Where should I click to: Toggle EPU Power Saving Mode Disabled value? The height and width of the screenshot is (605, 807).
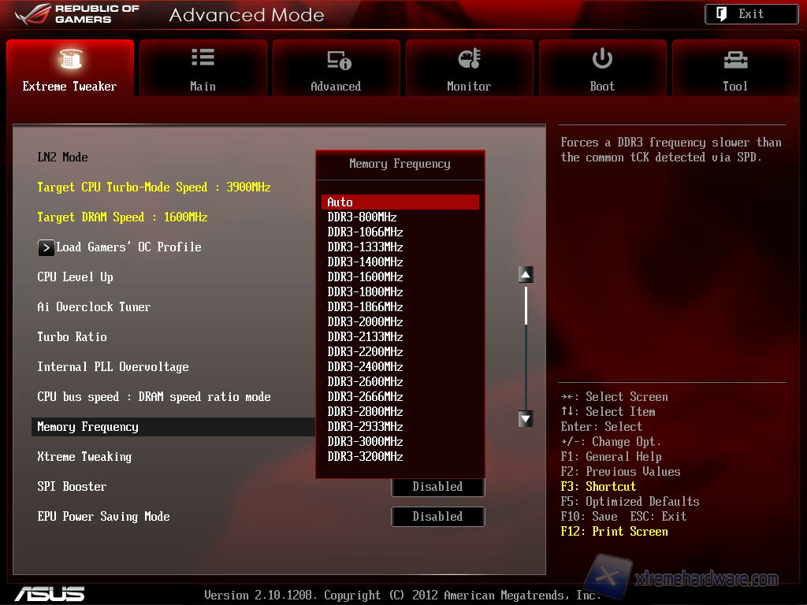(437, 517)
